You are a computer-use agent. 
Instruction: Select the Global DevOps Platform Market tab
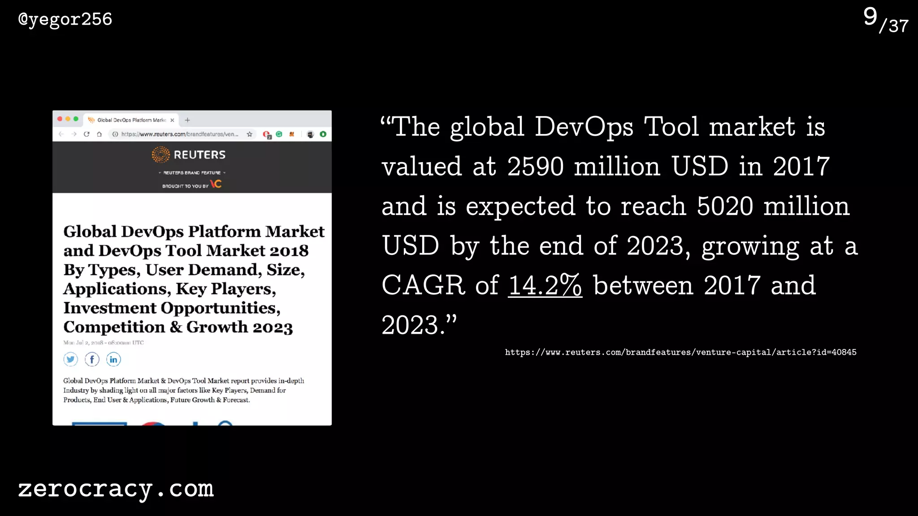click(131, 120)
